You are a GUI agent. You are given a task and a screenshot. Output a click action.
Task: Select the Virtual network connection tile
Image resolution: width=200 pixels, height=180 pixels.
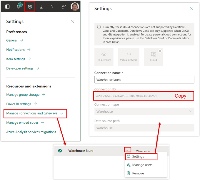[129, 57]
